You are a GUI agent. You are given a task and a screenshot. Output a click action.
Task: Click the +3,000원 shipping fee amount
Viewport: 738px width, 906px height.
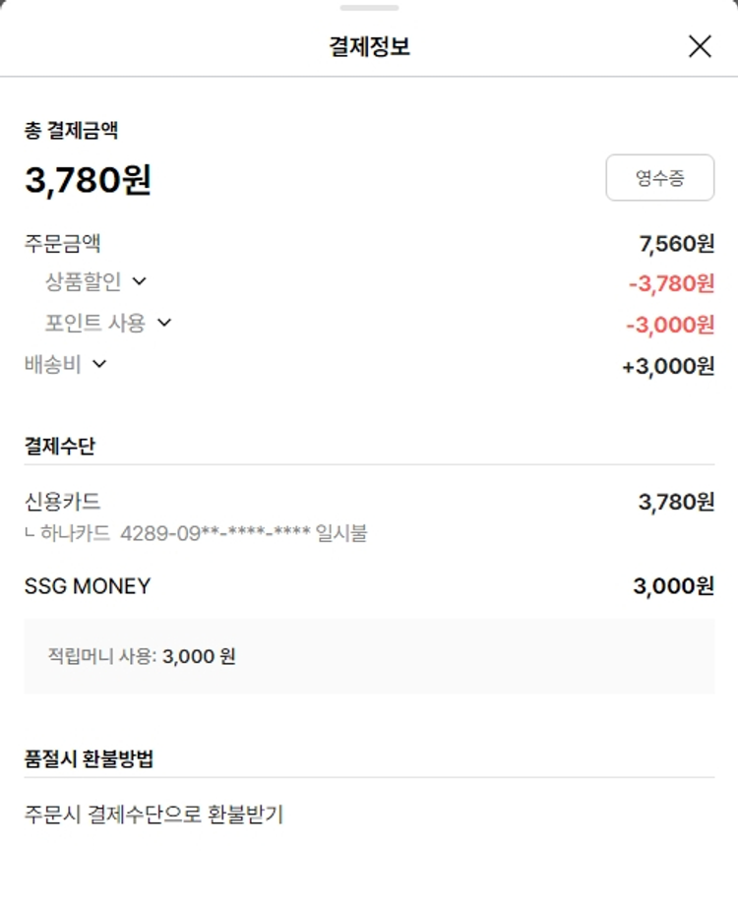coord(668,366)
